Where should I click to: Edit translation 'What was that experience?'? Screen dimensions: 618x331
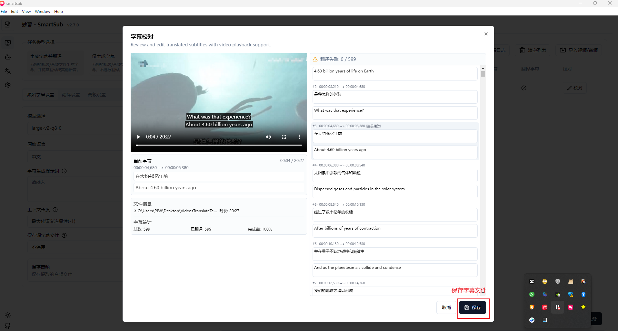[x=395, y=113]
